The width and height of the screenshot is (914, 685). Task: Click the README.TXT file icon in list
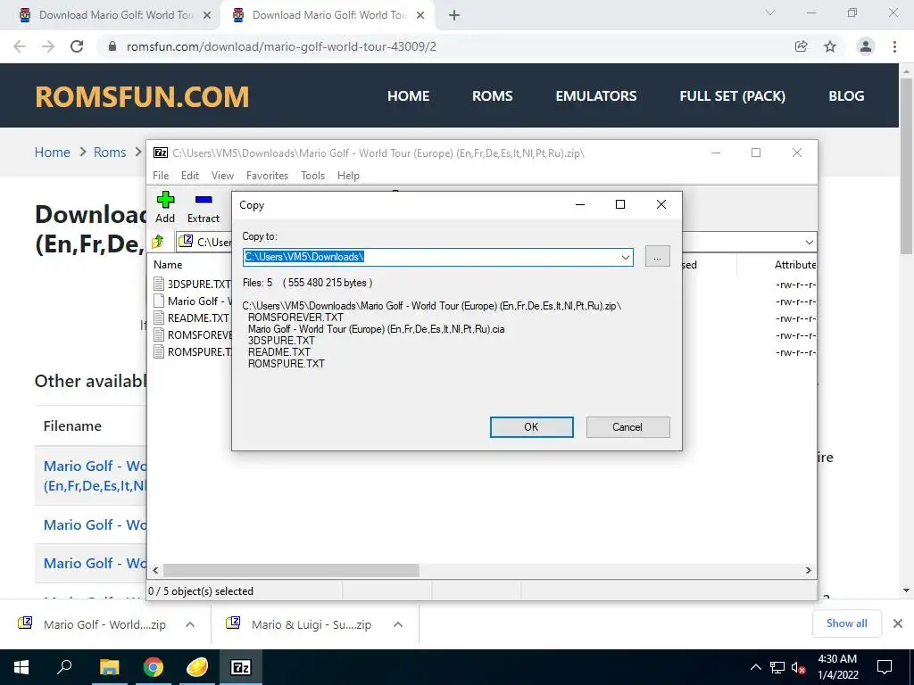[159, 318]
